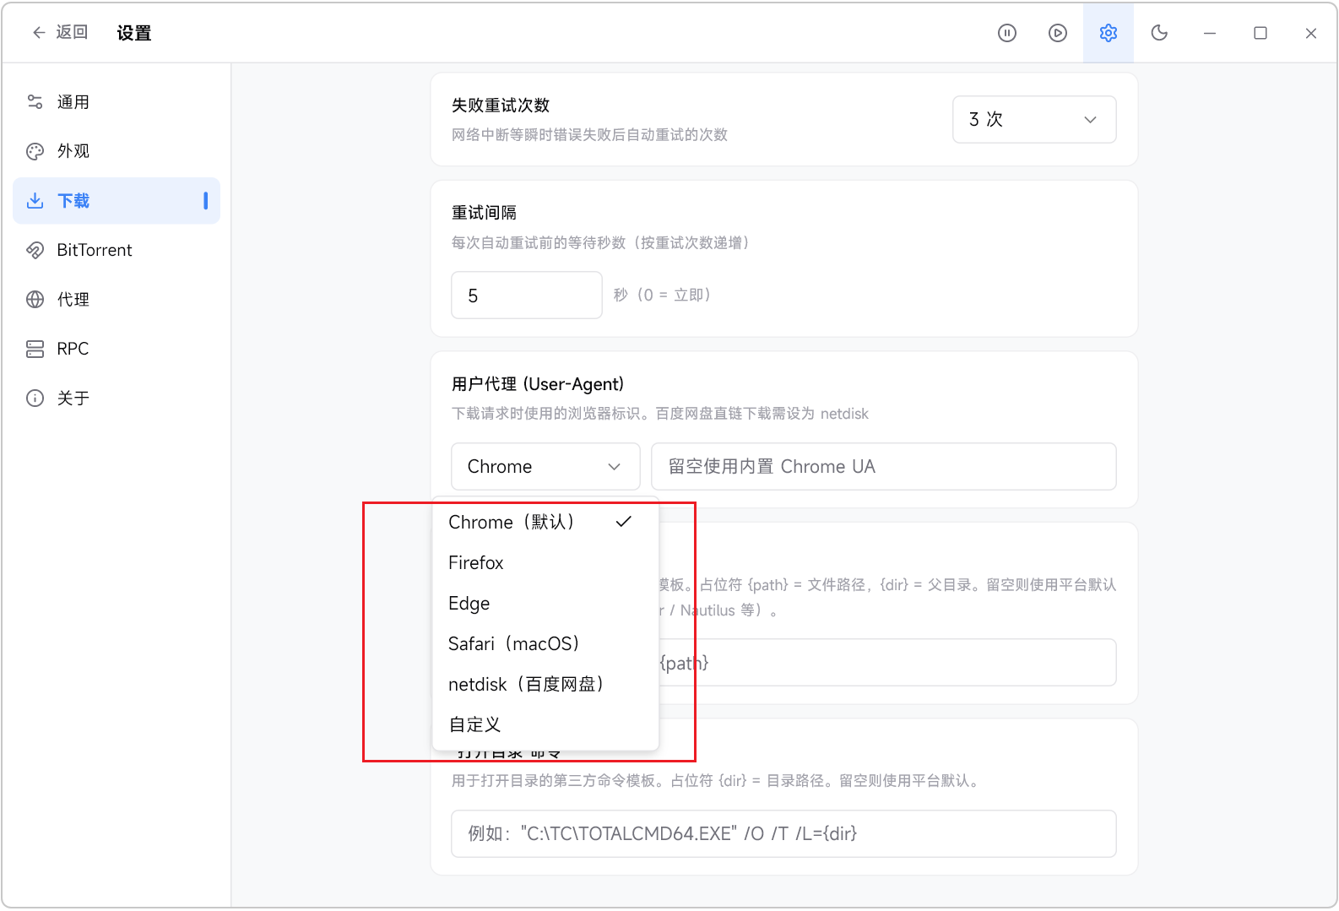This screenshot has width=1339, height=911.
Task: Open the 关于 settings tab
Action: [x=117, y=399]
